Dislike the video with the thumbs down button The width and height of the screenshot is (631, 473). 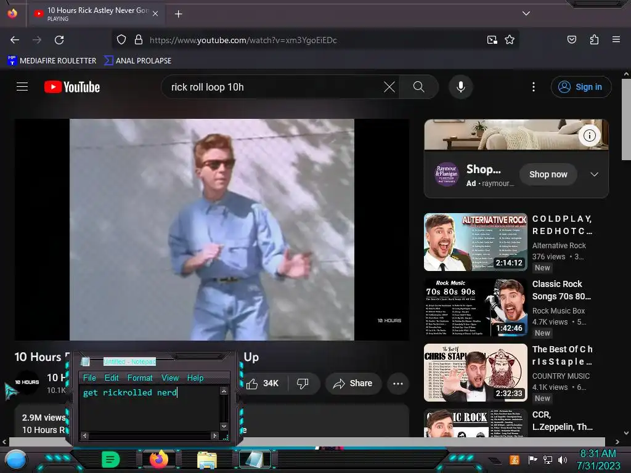click(303, 383)
